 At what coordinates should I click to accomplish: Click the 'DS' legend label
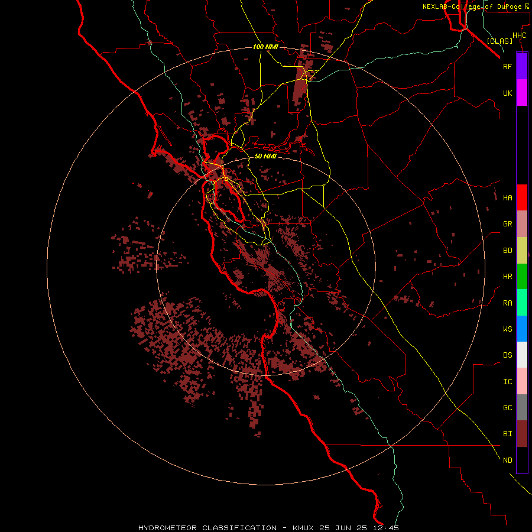coord(507,355)
